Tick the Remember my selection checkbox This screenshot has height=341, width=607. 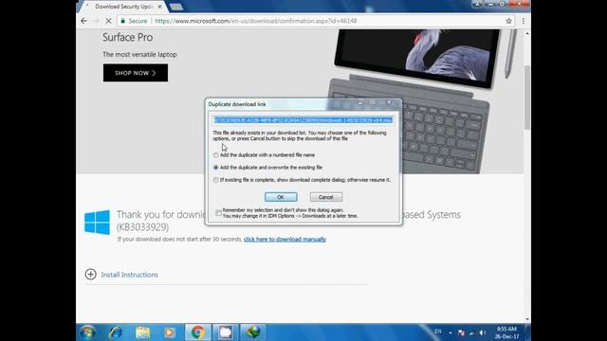pos(219,213)
